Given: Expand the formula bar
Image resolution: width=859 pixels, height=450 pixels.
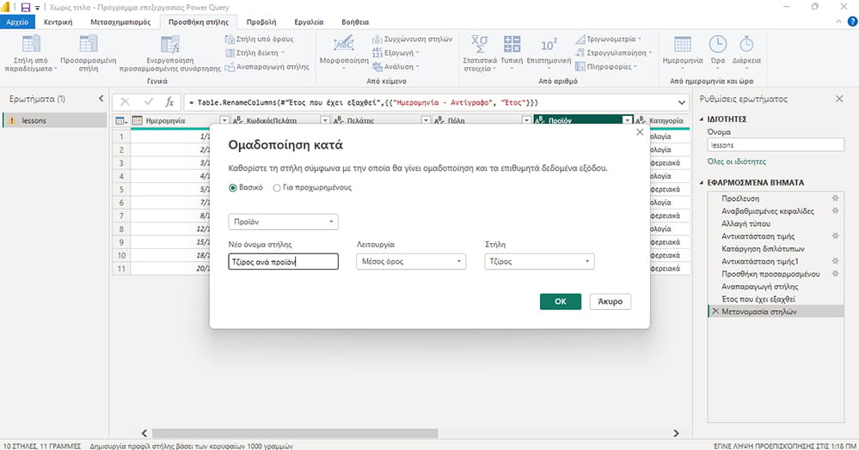Looking at the screenshot, I should (x=682, y=102).
